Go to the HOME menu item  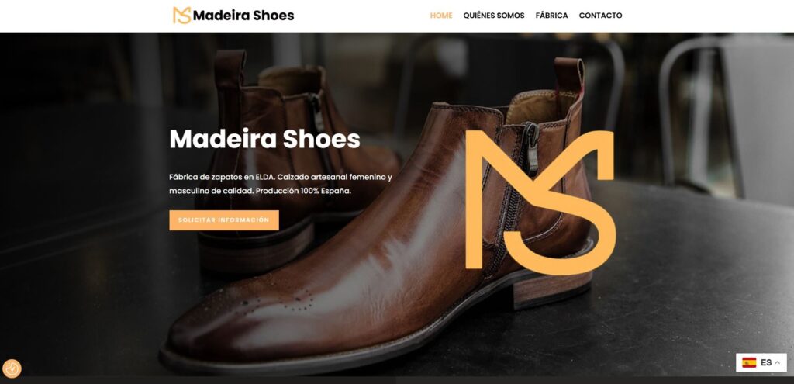click(441, 16)
